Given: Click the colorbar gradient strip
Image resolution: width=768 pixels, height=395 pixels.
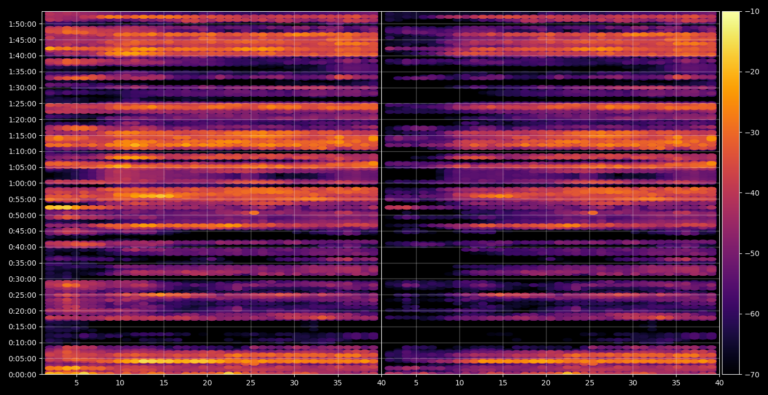Looking at the screenshot, I should pyautogui.click(x=731, y=193).
